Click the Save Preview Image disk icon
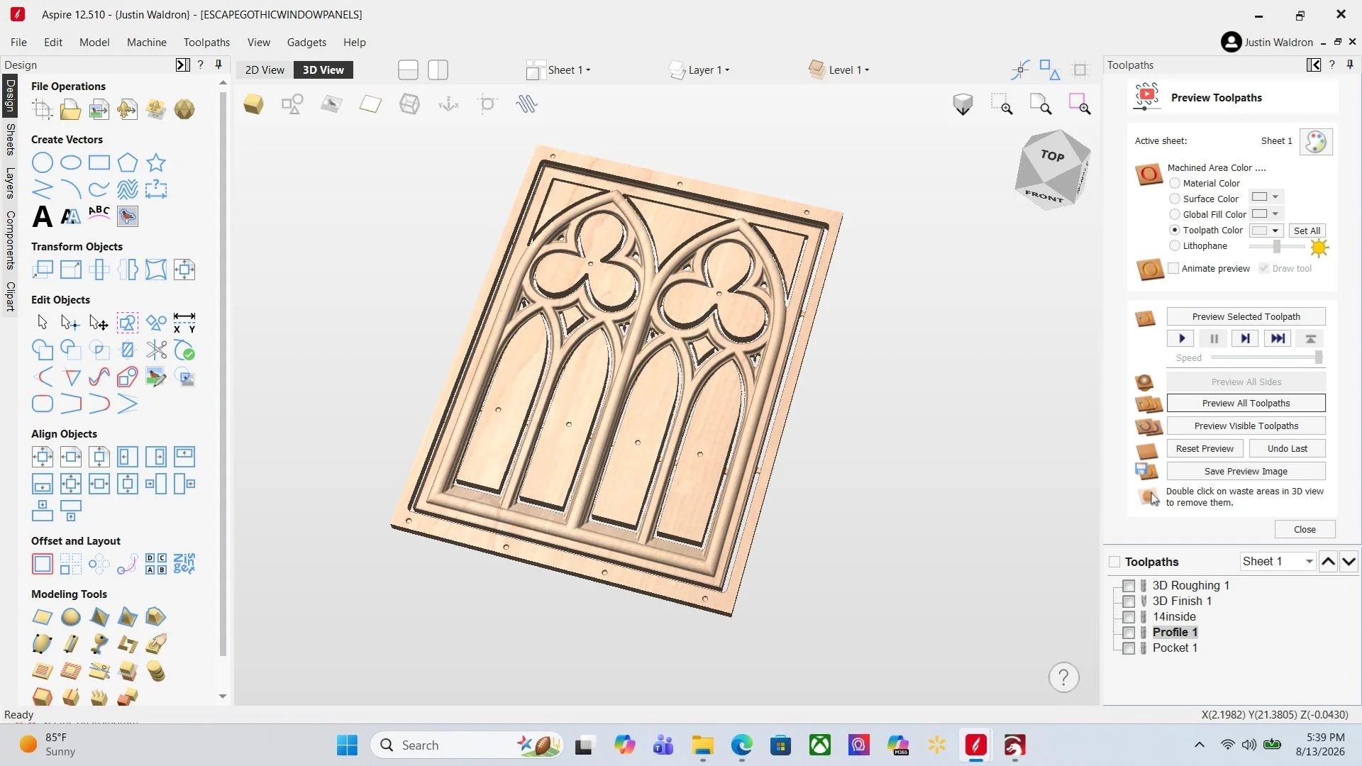 [x=1146, y=471]
